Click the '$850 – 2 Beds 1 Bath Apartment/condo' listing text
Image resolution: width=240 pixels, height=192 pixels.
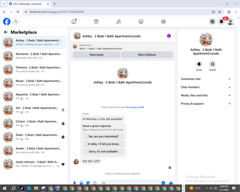coord(101,48)
